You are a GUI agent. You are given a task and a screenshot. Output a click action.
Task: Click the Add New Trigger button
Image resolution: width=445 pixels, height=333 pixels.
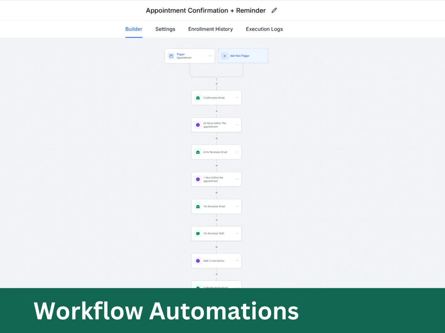tap(243, 56)
